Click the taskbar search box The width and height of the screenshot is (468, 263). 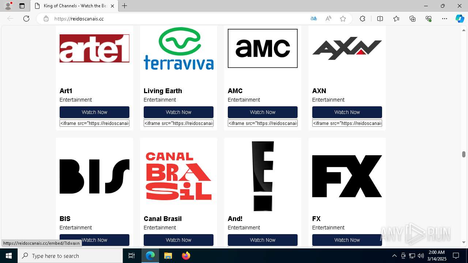click(x=70, y=256)
